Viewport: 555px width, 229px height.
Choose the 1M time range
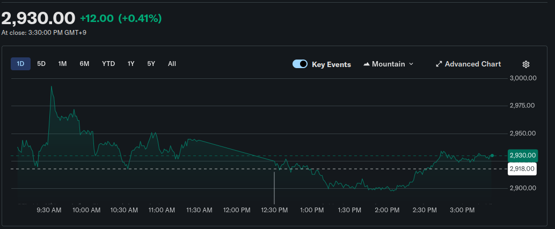(62, 64)
